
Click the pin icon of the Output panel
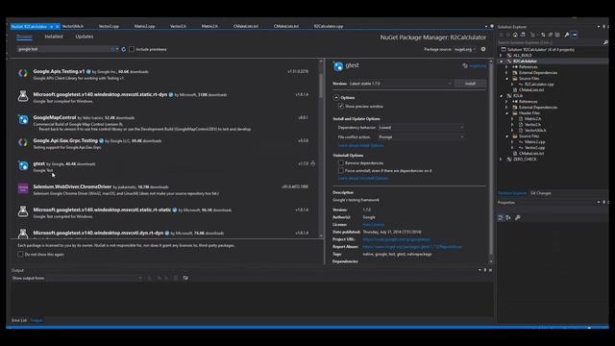tap(485, 270)
